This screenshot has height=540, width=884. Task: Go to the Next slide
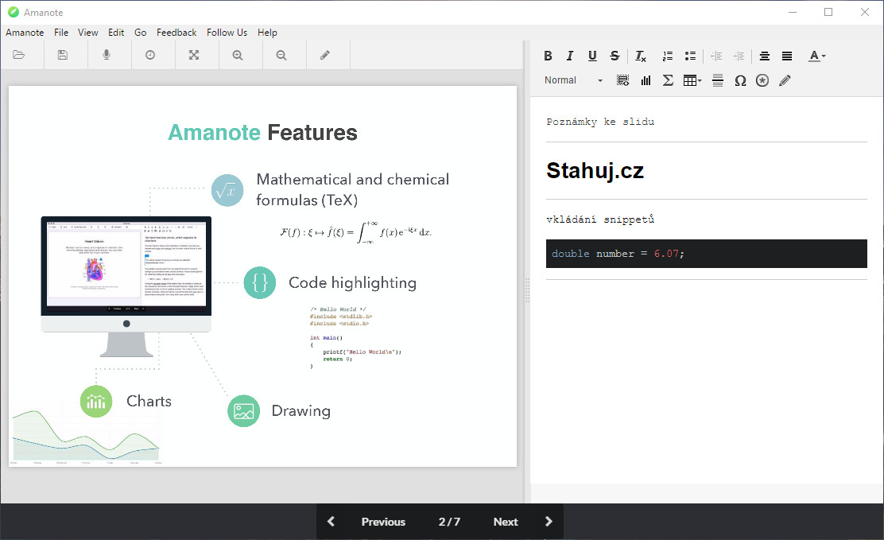(505, 522)
